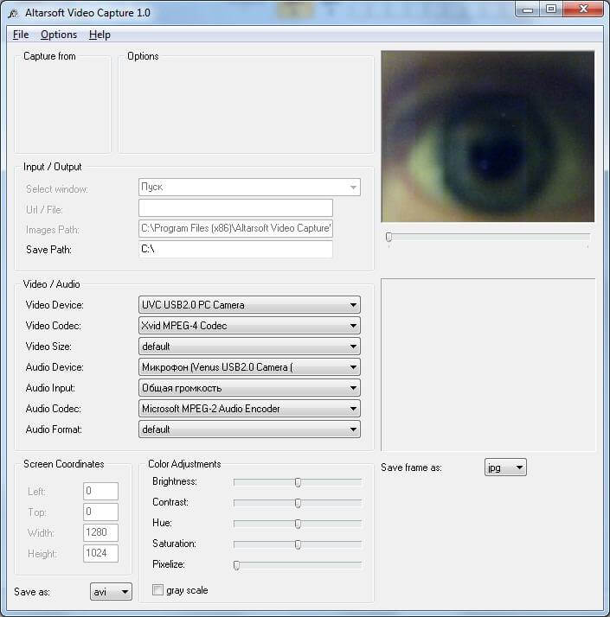Open the Audio Format dropdown
Viewport: 610px width, 617px height.
pos(249,429)
